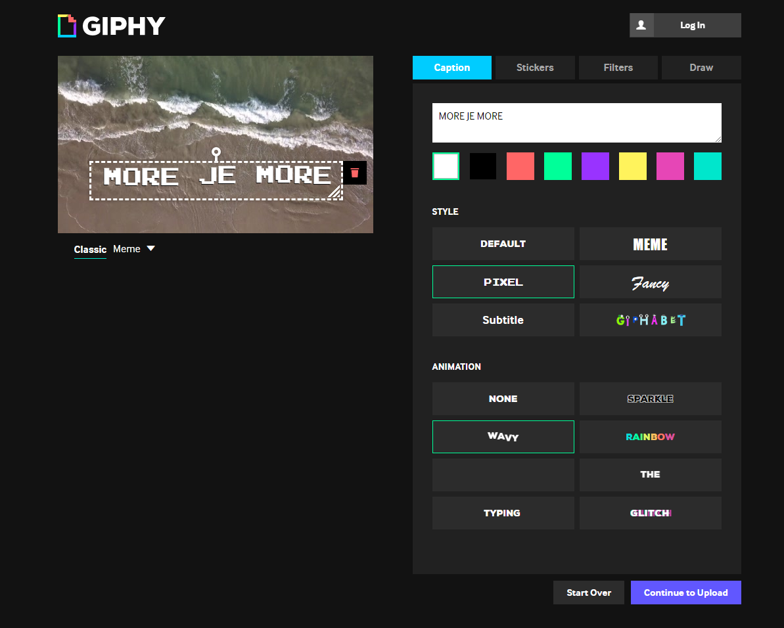This screenshot has height=628, width=784.
Task: Select the Classic mode tab
Action: pos(90,250)
